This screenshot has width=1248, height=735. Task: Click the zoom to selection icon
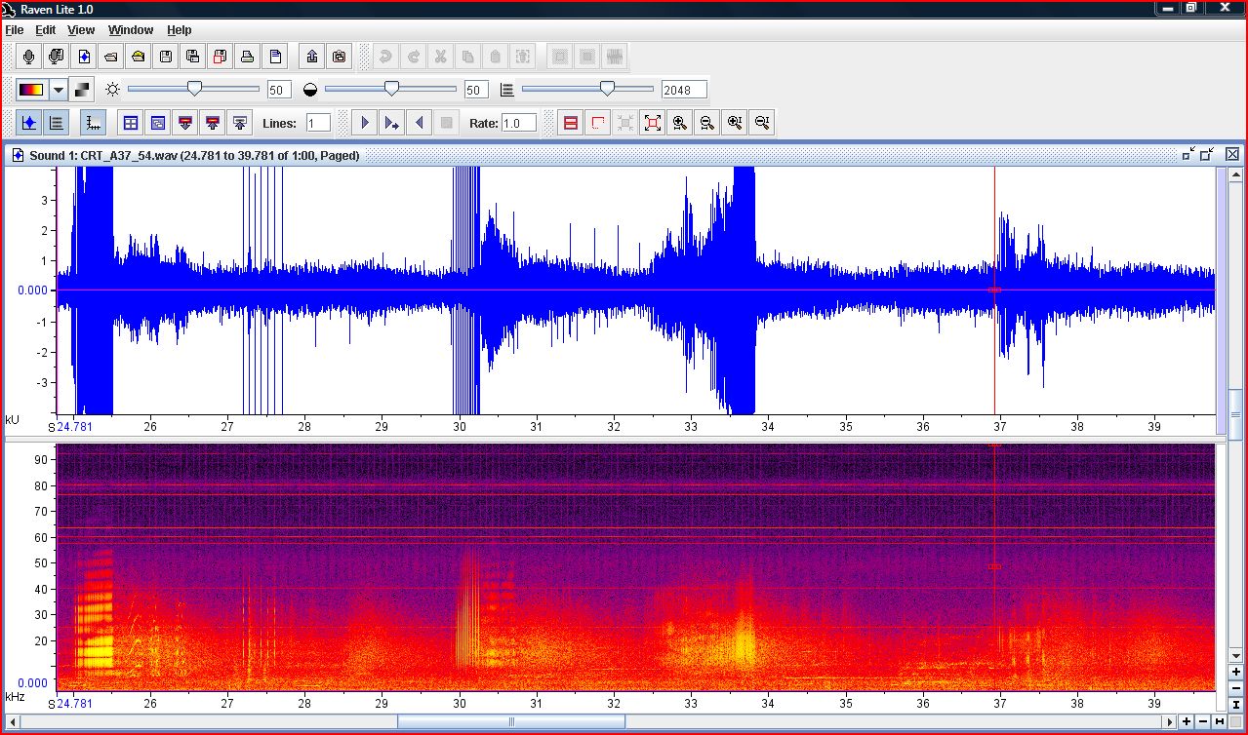pos(653,123)
